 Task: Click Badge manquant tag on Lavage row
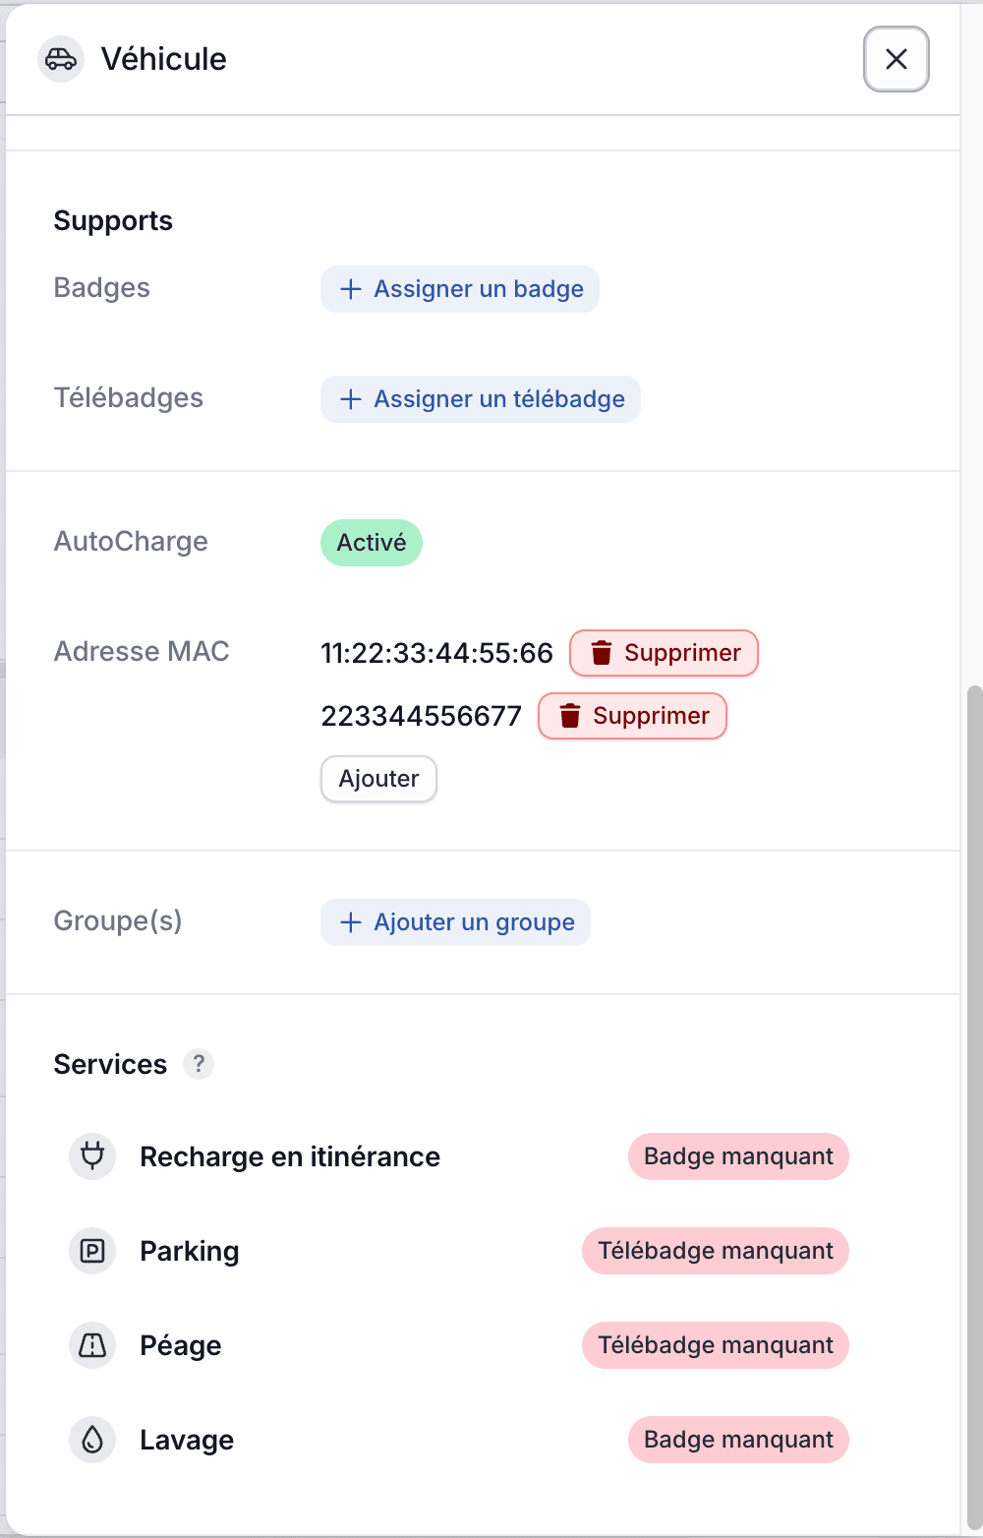point(738,1440)
